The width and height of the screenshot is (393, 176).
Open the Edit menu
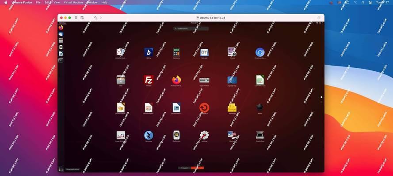tap(47, 3)
